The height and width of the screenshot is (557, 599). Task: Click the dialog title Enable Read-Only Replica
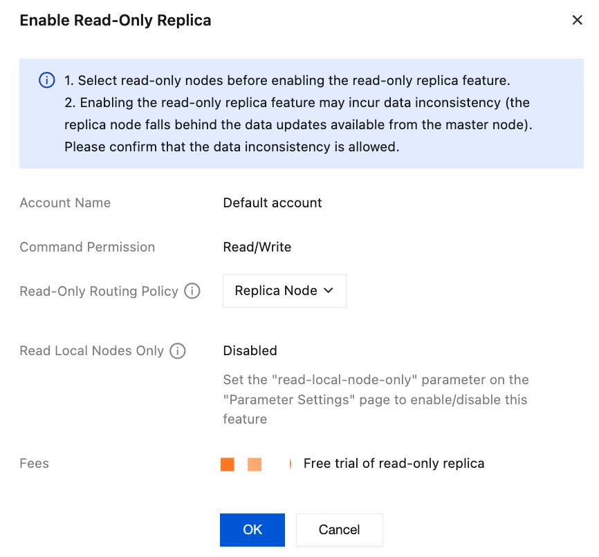point(115,21)
